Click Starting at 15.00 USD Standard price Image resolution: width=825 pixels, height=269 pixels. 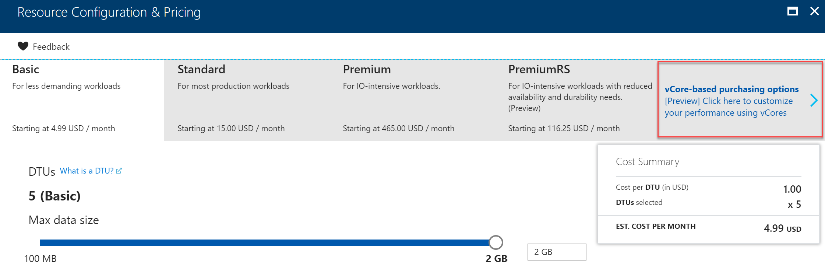coord(231,129)
